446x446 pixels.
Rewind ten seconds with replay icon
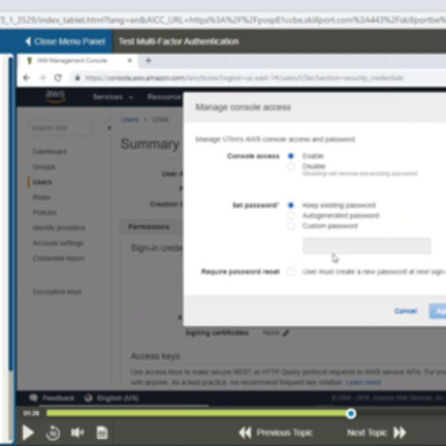[x=52, y=433]
